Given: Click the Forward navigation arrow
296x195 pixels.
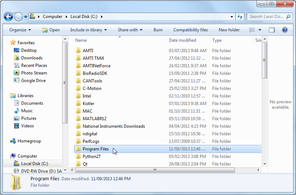Looking at the screenshot, I should (x=18, y=17).
